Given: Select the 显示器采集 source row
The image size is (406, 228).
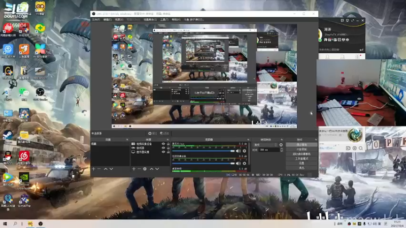Looking at the screenshot, I should coord(150,152).
